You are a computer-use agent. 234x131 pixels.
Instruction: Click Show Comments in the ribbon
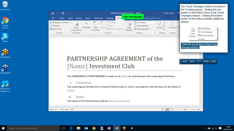point(115,29)
